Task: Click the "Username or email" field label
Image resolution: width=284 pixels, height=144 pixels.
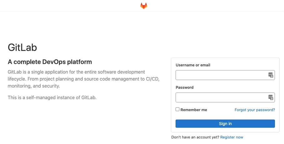Action: point(193,65)
